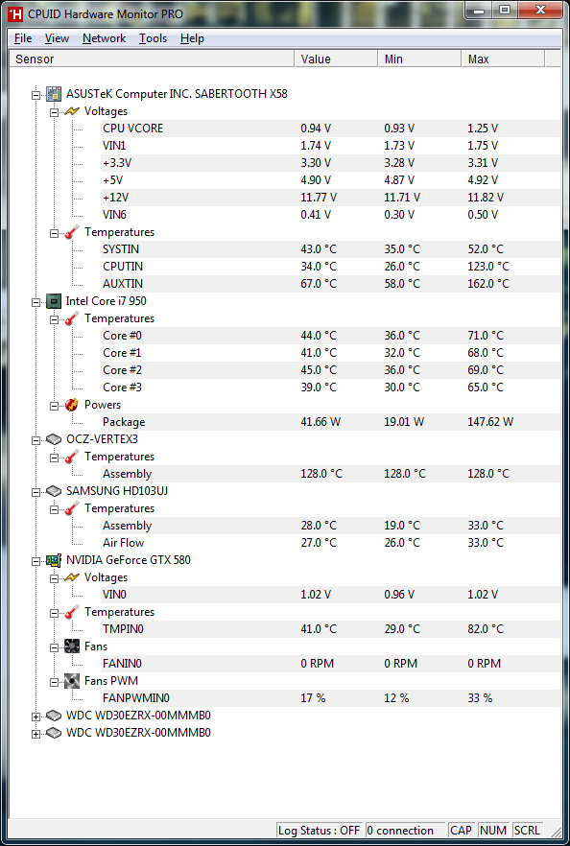Open the Help menu
The height and width of the screenshot is (846, 570).
pos(192,38)
